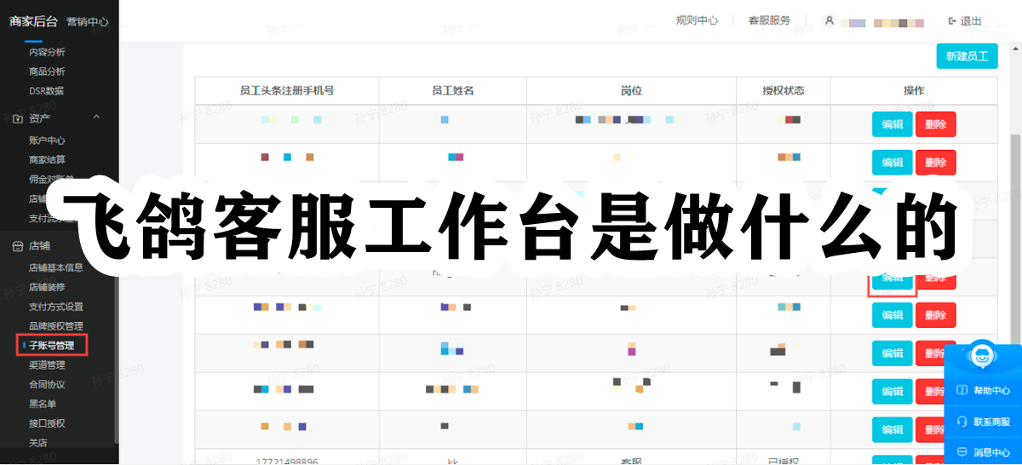Image resolution: width=1022 pixels, height=465 pixels.
Task: Open 合同协议 in the sidebar
Action: 47,385
